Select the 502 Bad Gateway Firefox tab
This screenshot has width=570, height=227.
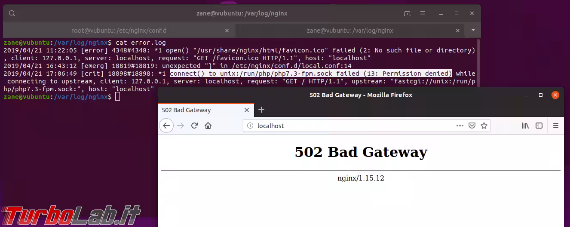click(205, 110)
